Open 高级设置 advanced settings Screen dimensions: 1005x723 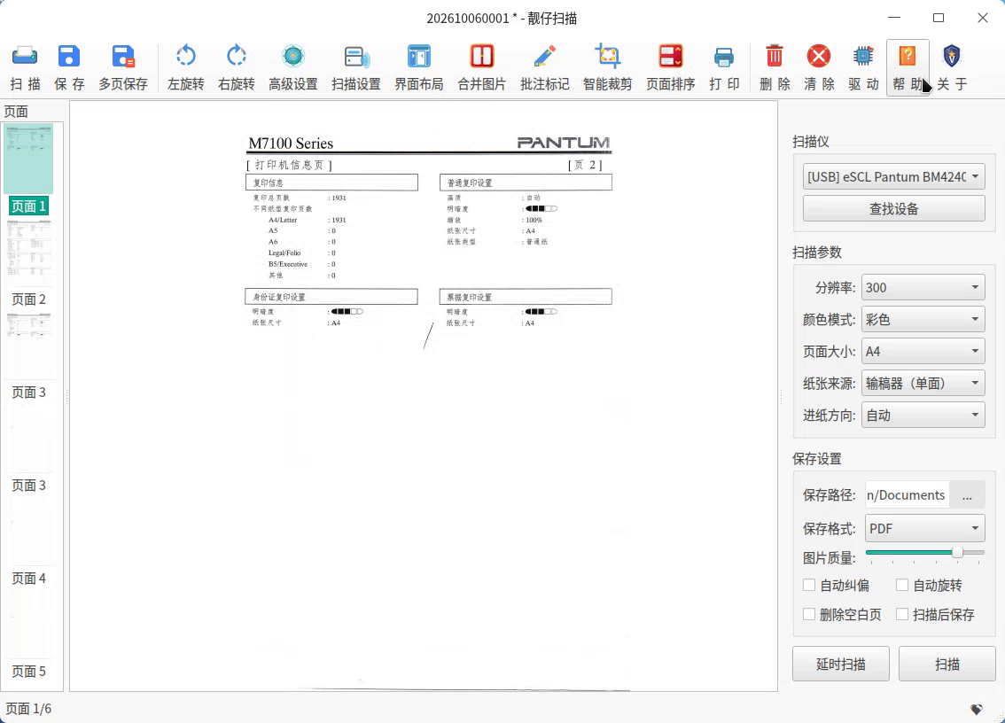pyautogui.click(x=293, y=67)
